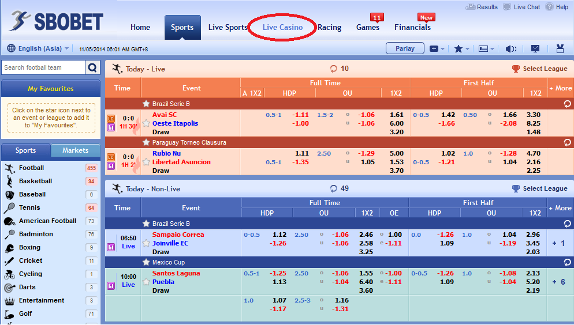The width and height of the screenshot is (574, 325).
Task: Select the Sports tab
Action: tap(182, 28)
